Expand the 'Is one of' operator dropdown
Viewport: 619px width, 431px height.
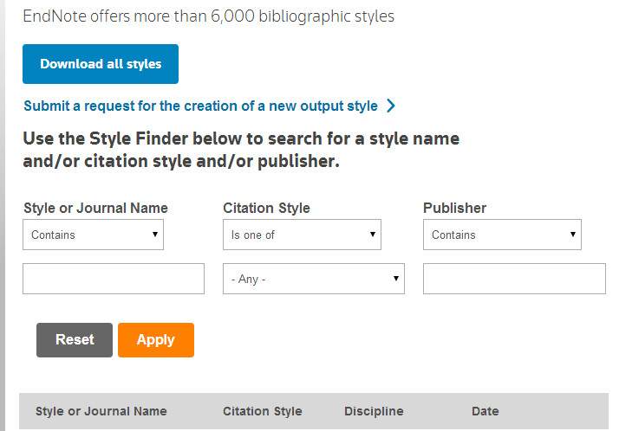coord(302,235)
